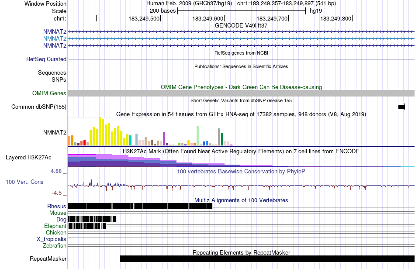
Task: Select the Chicken alignment row label
Action: click(56, 232)
